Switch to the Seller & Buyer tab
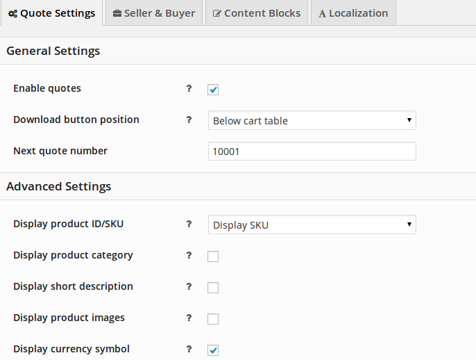Screen dimensions: 476x360 tap(154, 13)
